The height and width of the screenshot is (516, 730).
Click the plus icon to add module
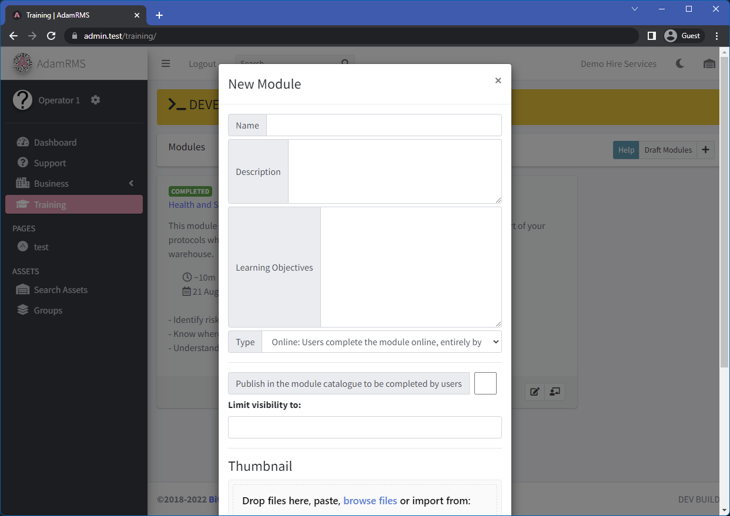[x=705, y=150]
